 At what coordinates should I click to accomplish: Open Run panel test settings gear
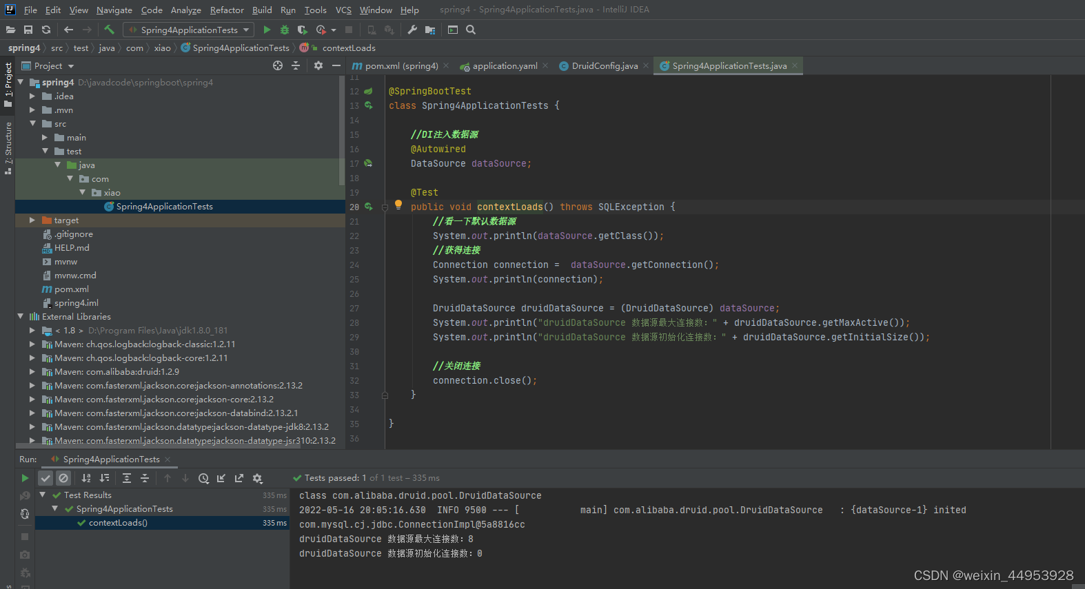(x=257, y=478)
